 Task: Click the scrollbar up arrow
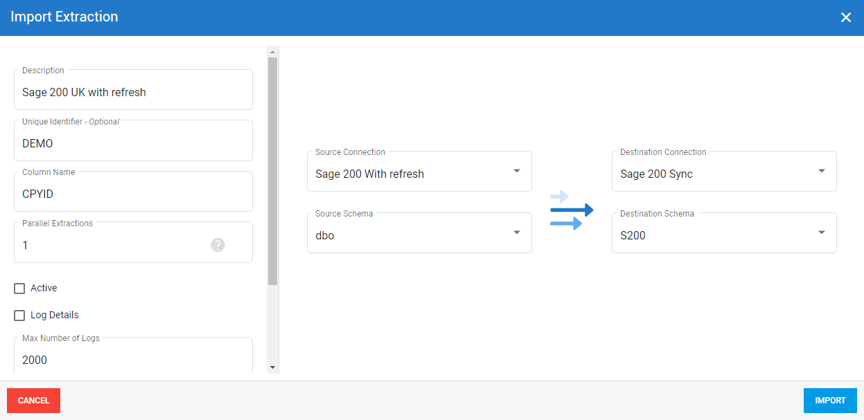(x=272, y=52)
